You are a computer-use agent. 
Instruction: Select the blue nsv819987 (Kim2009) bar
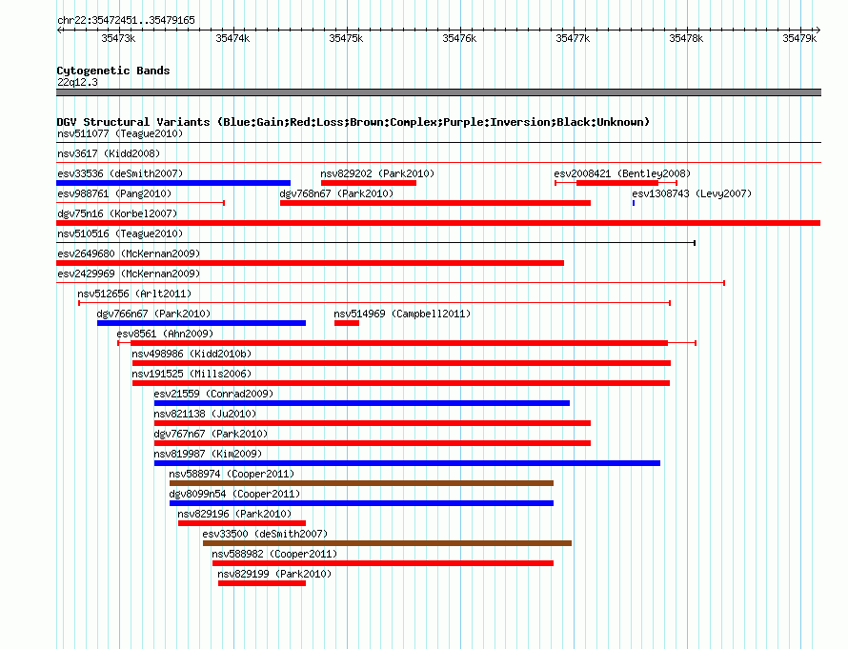point(407,463)
